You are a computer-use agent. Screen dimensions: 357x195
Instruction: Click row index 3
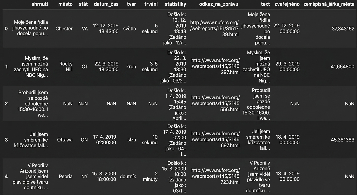[6, 140]
